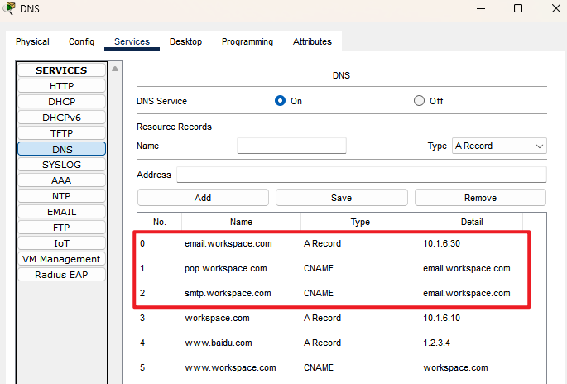Minimize the DNS window
The height and width of the screenshot is (384, 567).
pyautogui.click(x=478, y=8)
